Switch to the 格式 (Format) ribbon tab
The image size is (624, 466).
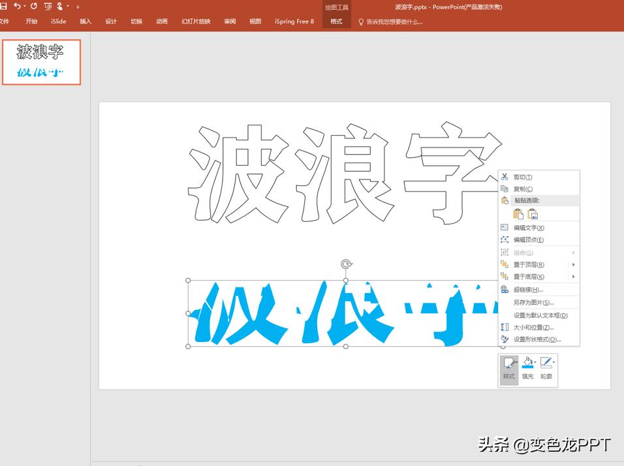click(336, 21)
